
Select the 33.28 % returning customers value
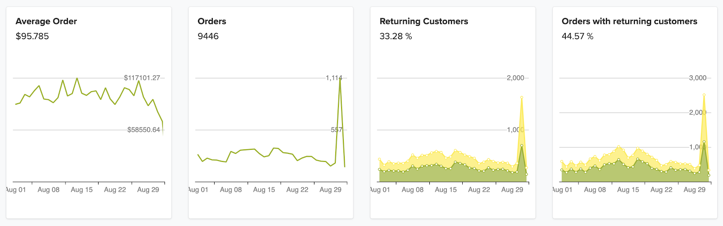[396, 36]
